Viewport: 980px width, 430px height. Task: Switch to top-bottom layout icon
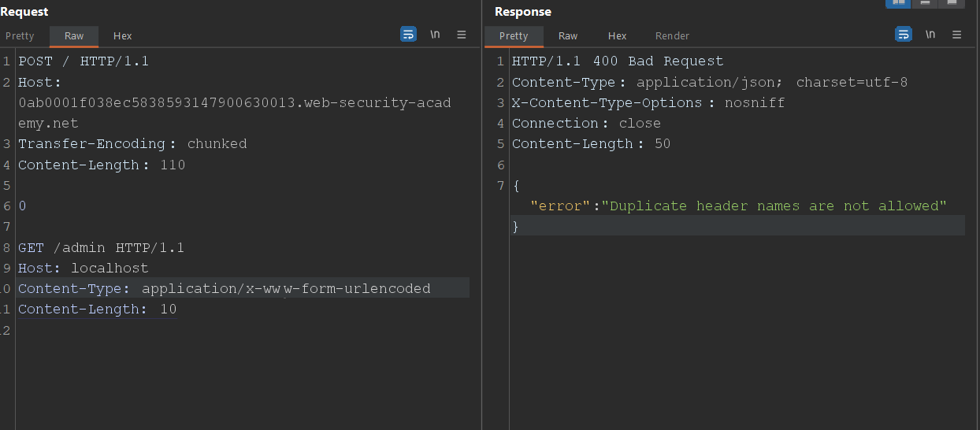[x=925, y=3]
